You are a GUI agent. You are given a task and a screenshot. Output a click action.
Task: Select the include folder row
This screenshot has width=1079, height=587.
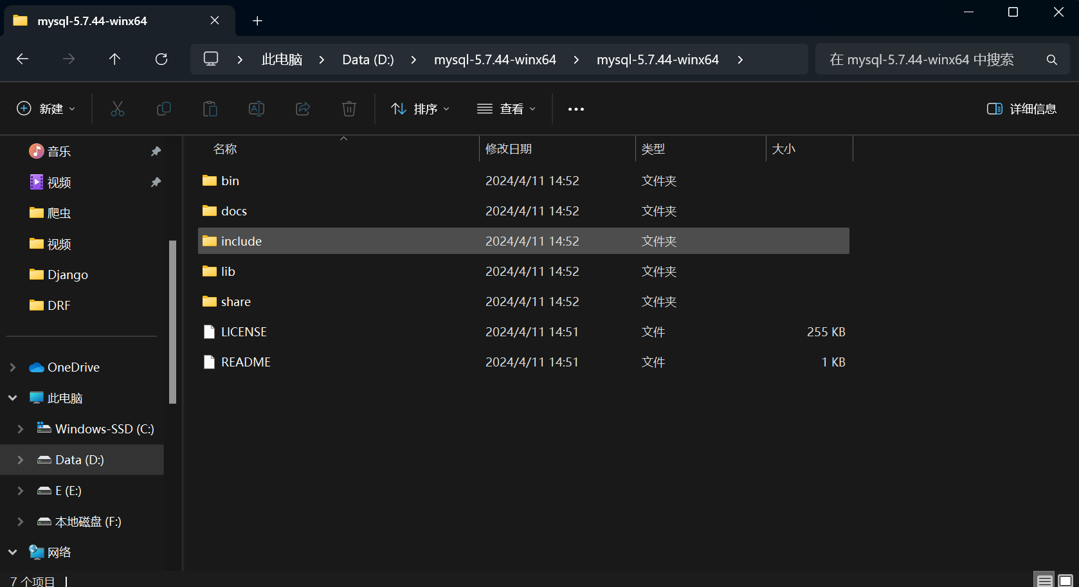523,241
